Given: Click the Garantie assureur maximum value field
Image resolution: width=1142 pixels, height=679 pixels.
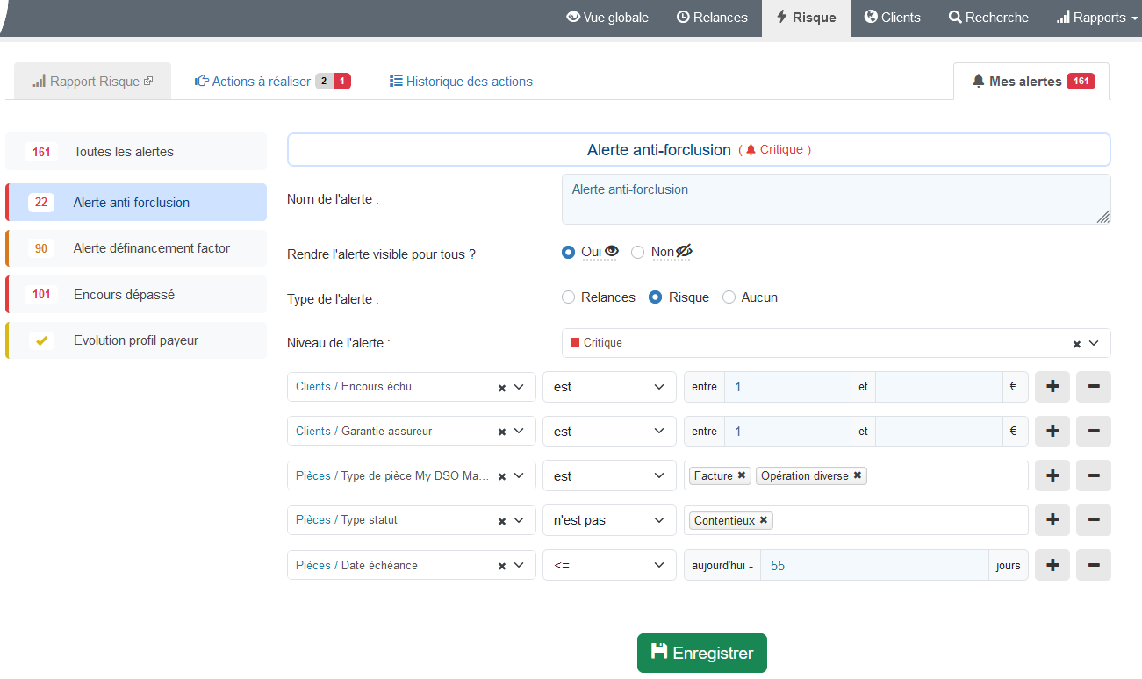Looking at the screenshot, I should click(938, 431).
